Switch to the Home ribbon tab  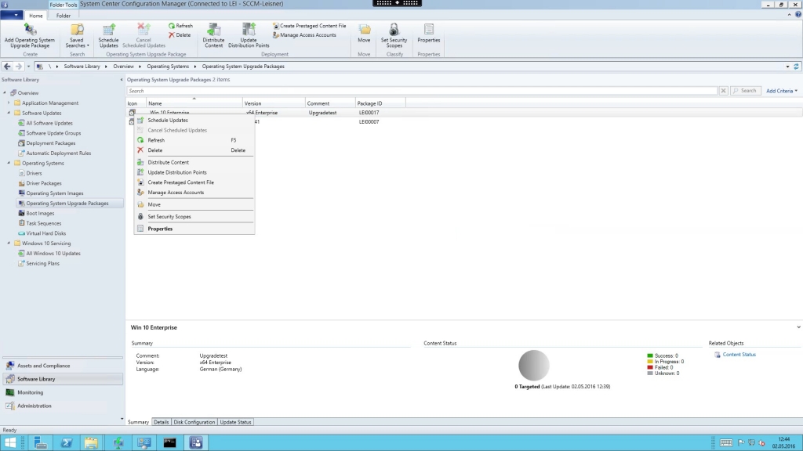[x=36, y=16]
